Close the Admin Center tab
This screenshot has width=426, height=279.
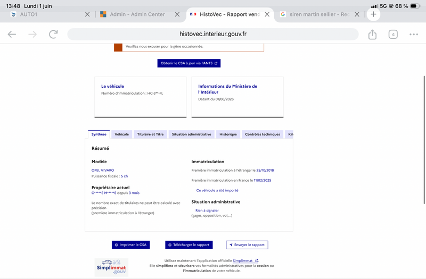177,14
